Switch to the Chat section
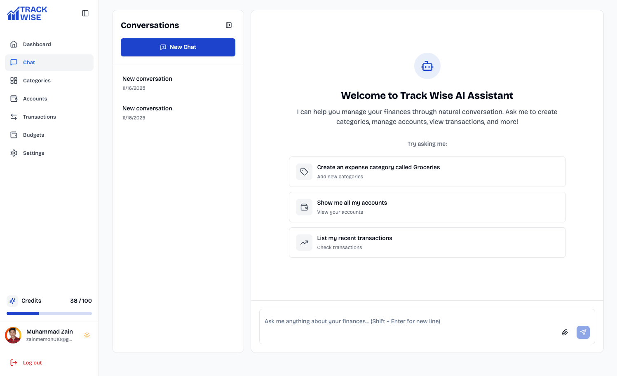The height and width of the screenshot is (376, 617). tap(28, 62)
